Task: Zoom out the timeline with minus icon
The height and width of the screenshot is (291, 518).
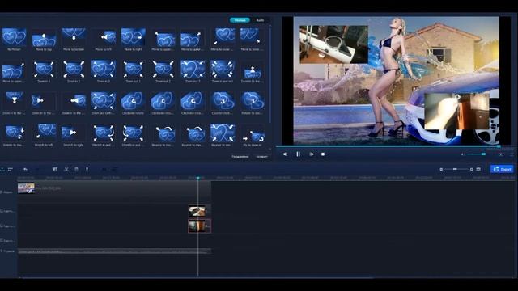Action: click(x=441, y=169)
